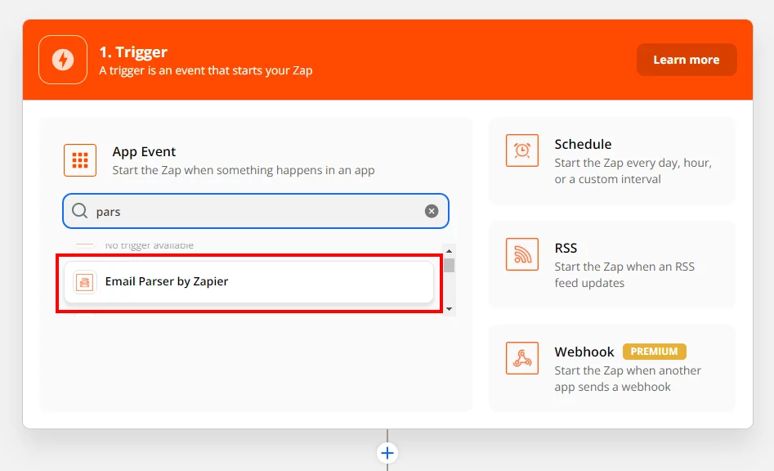This screenshot has width=774, height=471.
Task: Focus the app search field containing 'pars'
Action: [256, 211]
